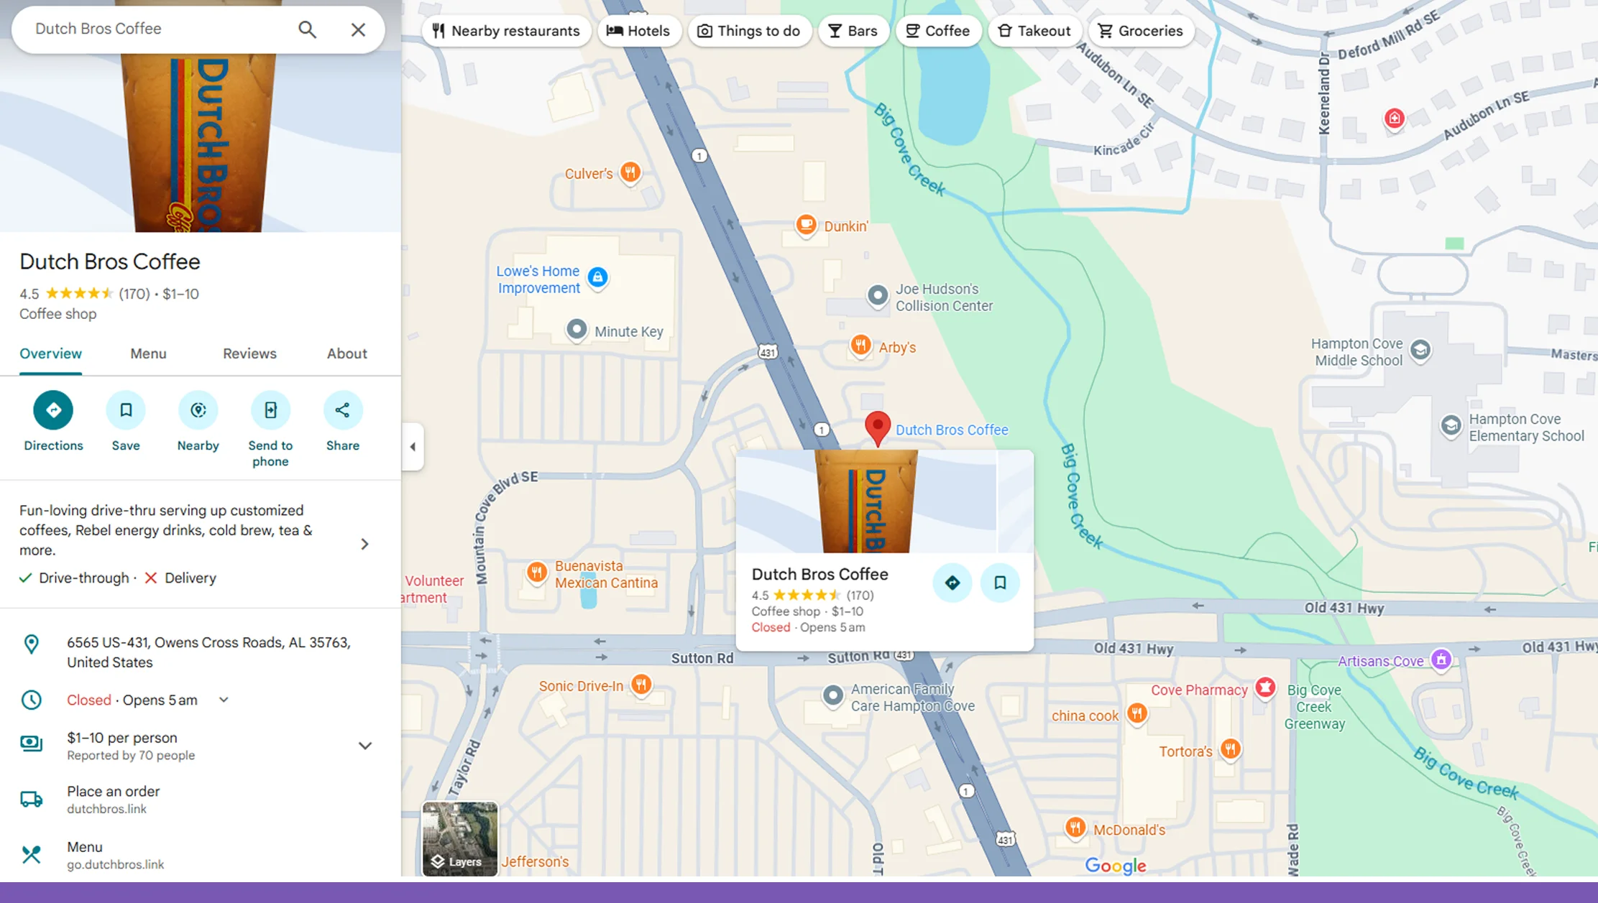Click the Menu fork and knife icon
This screenshot has width=1598, height=903.
click(x=31, y=854)
